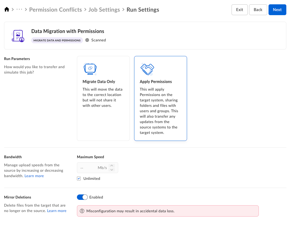Decrease Maximum Speed with down arrow
Screen dimensions: 292x225
click(x=112, y=170)
